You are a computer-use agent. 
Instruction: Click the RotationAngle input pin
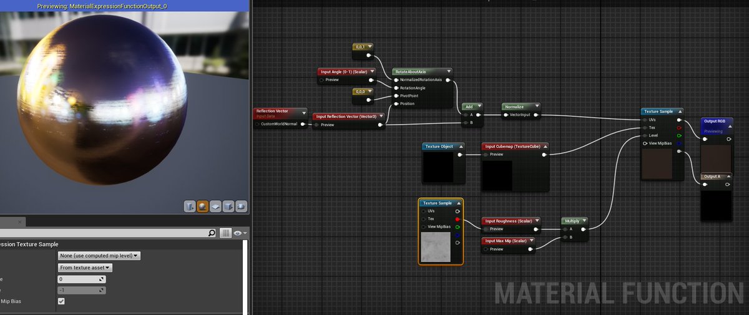396,88
